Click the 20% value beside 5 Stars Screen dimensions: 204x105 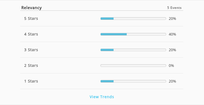(x=172, y=19)
